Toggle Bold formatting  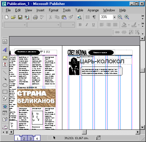[80, 25]
